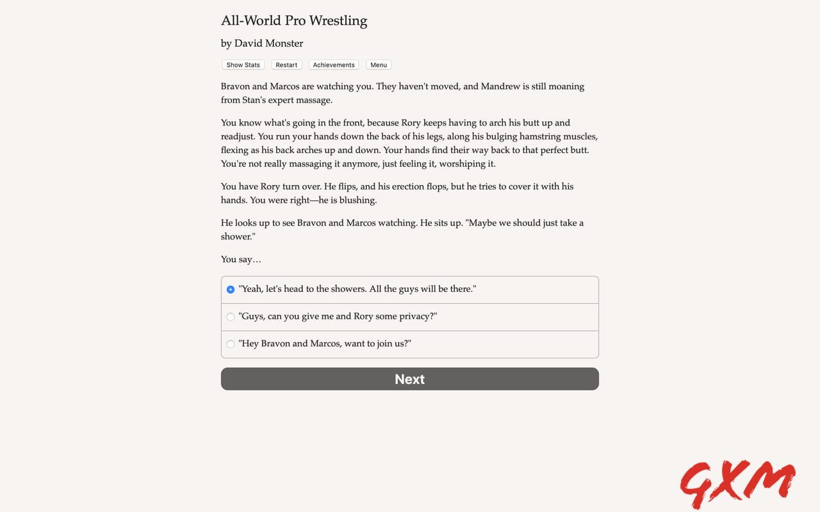This screenshot has width=820, height=512.
Task: Click the filled radio circle next to showers option
Action: coord(230,289)
